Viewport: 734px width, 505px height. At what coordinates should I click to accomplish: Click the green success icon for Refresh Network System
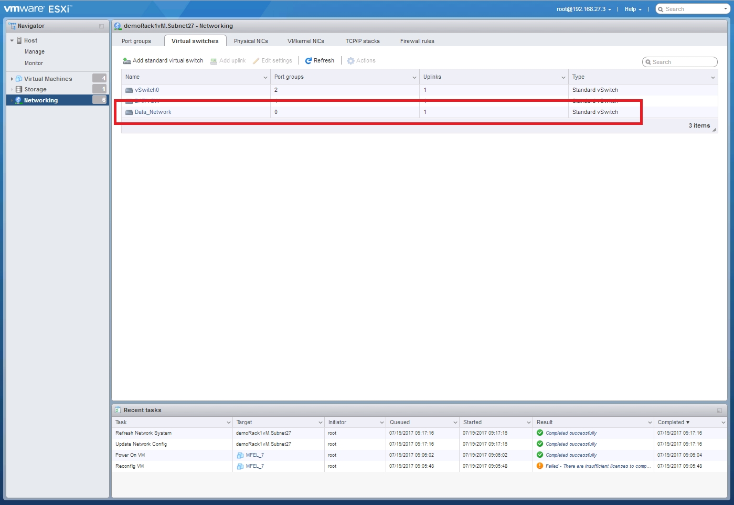click(x=540, y=433)
